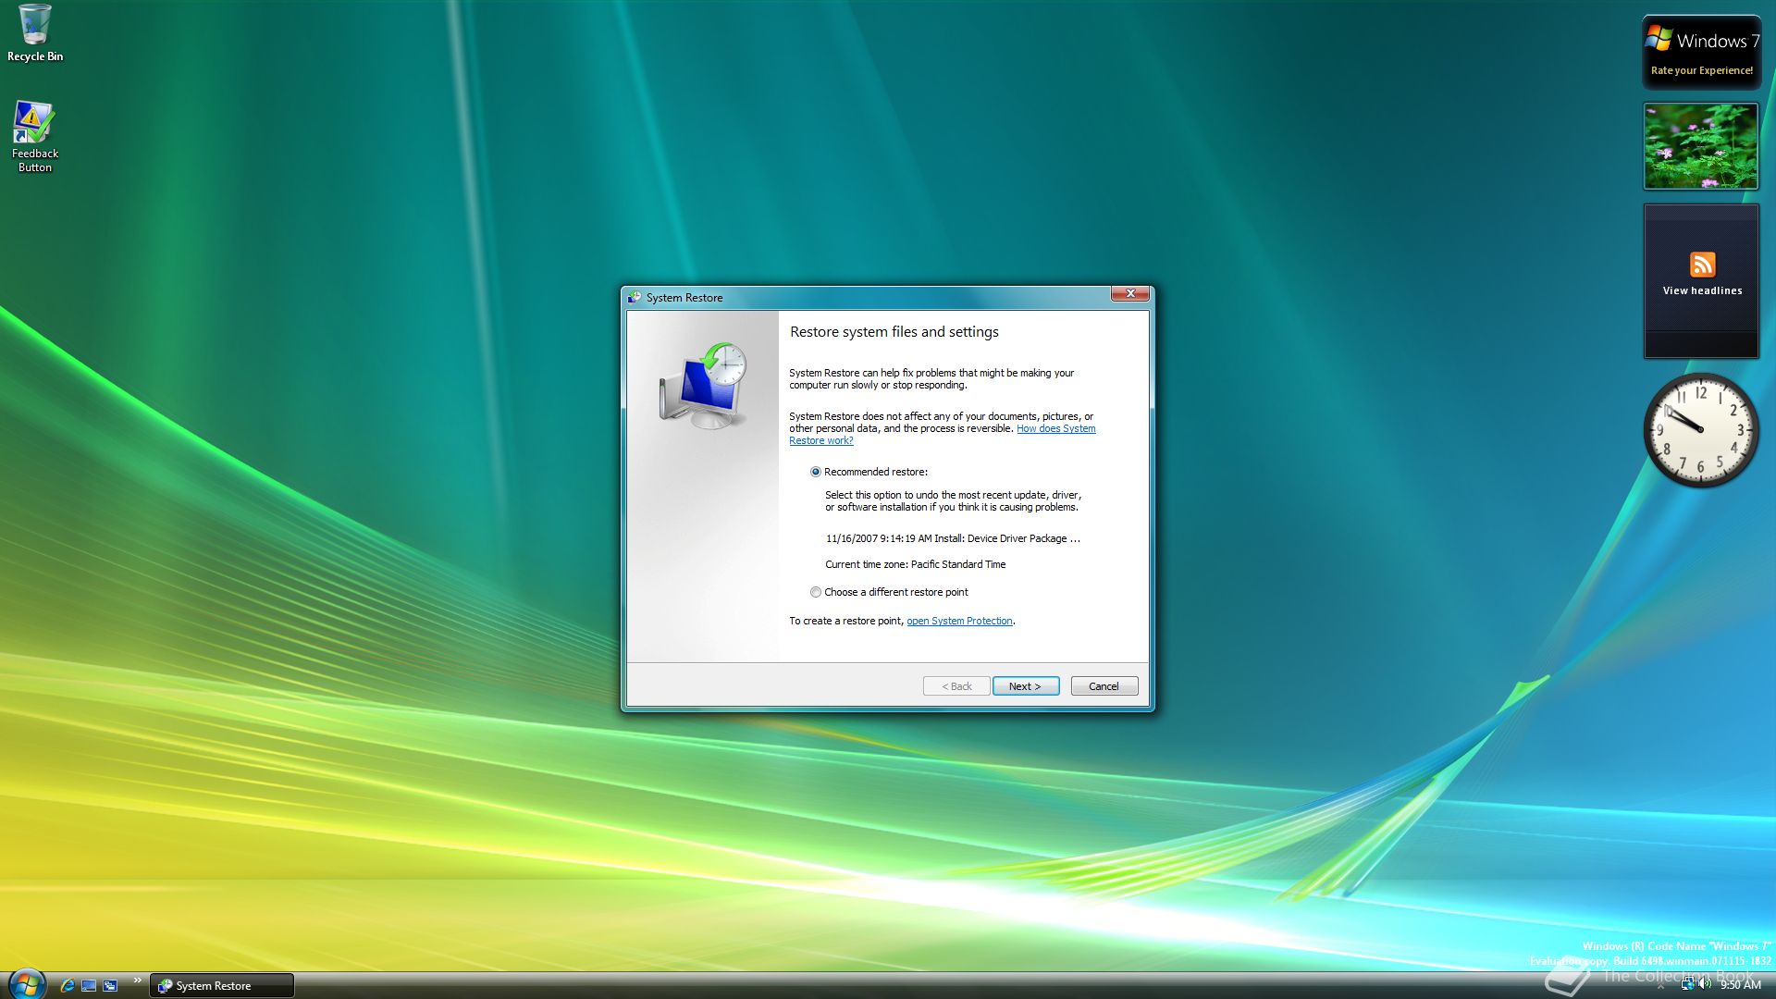Click the analog clock gadget
The height and width of the screenshot is (999, 1776).
(1700, 430)
